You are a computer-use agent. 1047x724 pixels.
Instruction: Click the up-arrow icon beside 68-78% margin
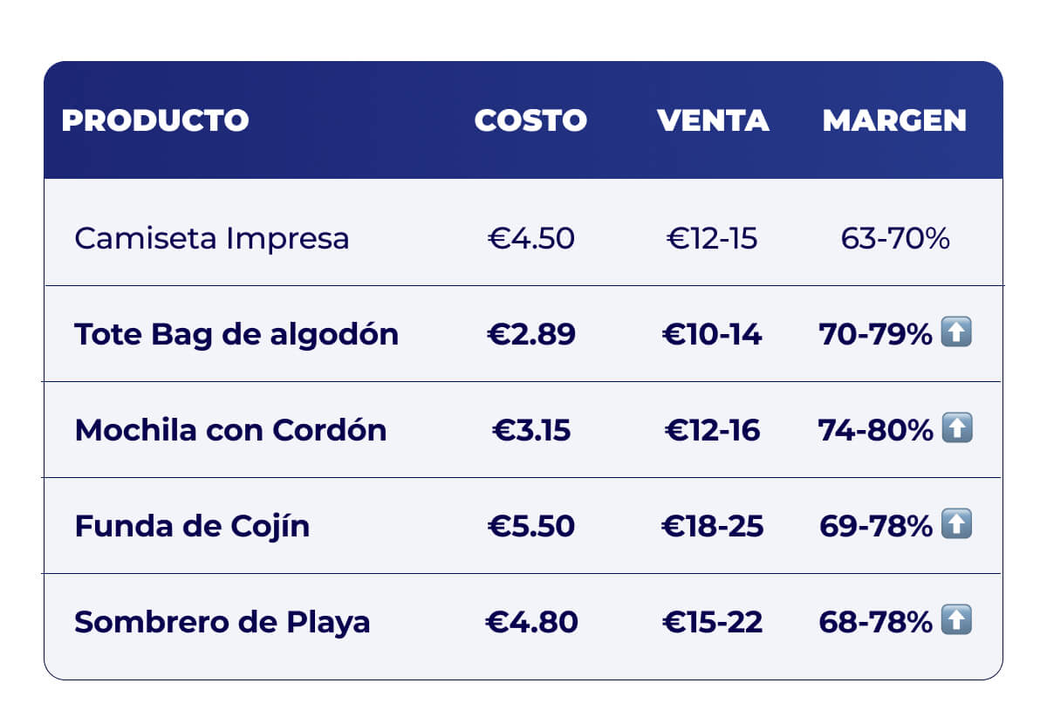pos(956,621)
